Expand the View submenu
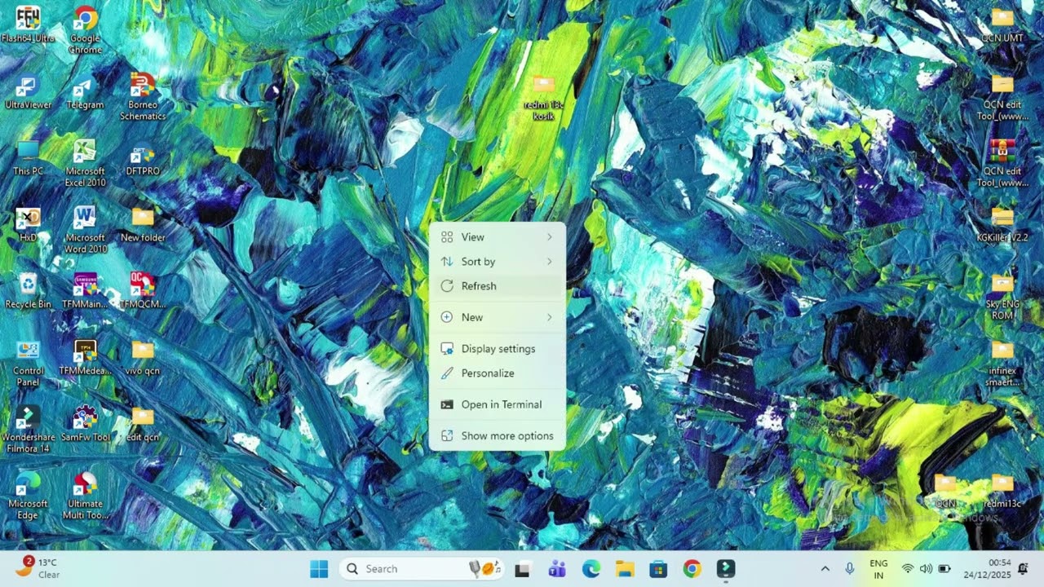Screen dimensions: 1044x587 click(x=497, y=237)
